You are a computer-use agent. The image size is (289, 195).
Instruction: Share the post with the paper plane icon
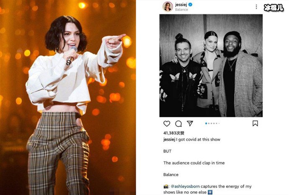click(x=190, y=123)
